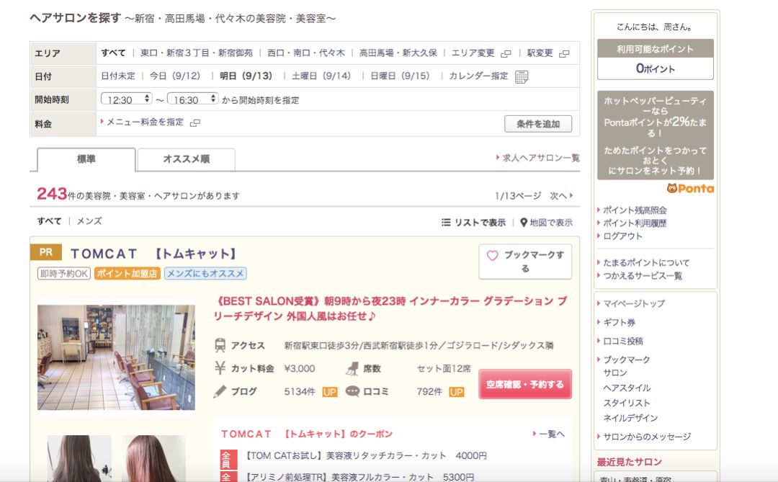Open サロンからのメッセージ link

coord(646,437)
